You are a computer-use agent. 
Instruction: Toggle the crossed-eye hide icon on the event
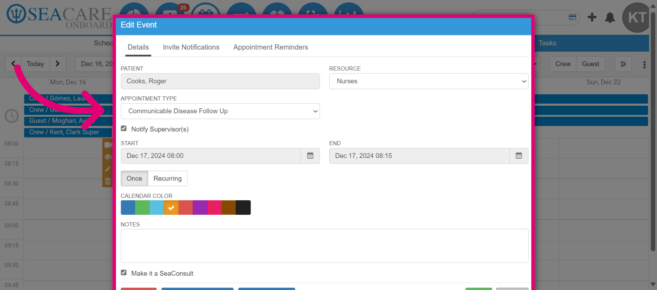pyautogui.click(x=108, y=157)
